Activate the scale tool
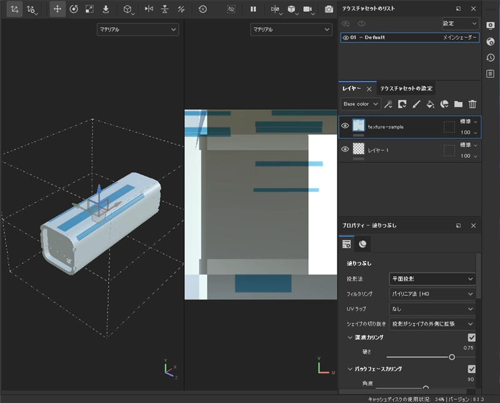Image resolution: width=500 pixels, height=403 pixels. pyautogui.click(x=89, y=9)
